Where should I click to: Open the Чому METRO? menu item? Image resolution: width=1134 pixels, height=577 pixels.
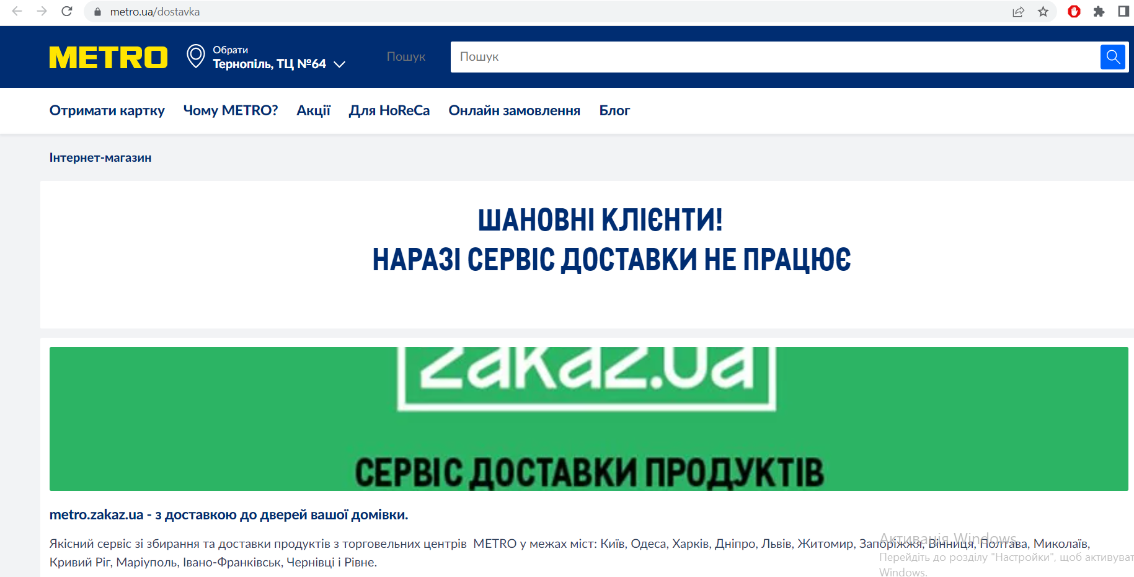tap(230, 111)
